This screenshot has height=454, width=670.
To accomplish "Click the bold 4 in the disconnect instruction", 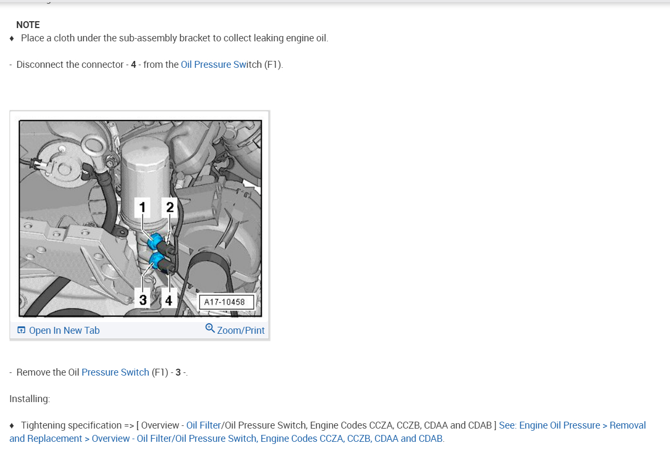I will [x=133, y=64].
